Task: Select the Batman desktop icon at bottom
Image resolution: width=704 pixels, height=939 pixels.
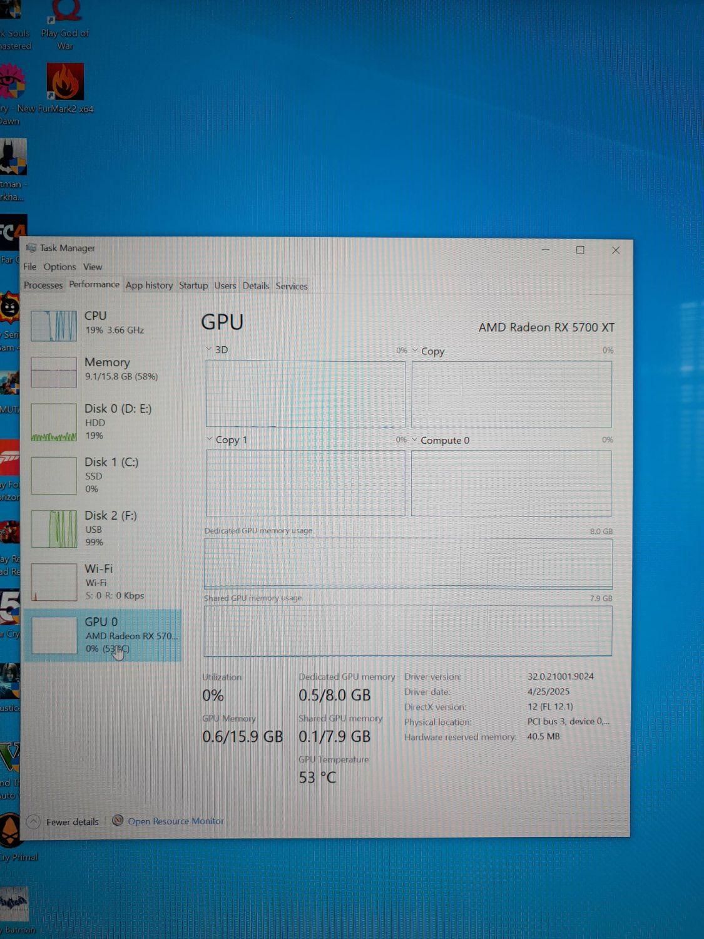Action: click(x=15, y=911)
